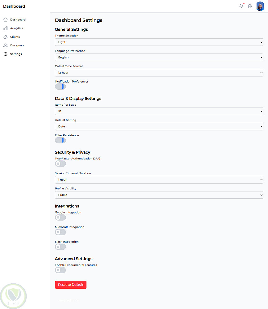Viewport: 268px width, 309px height.
Task: Open the Designers menu item
Action: click(17, 45)
